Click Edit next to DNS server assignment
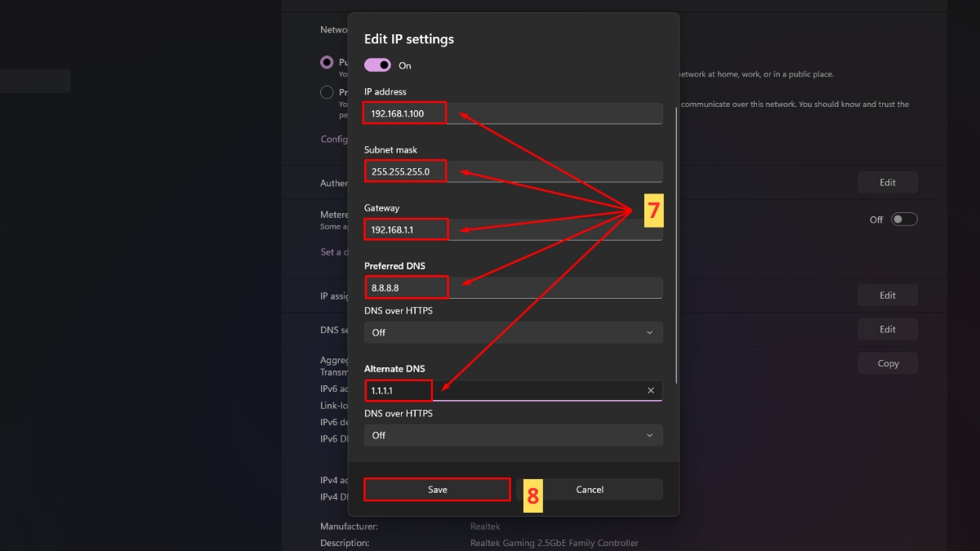Image resolution: width=980 pixels, height=551 pixels. click(x=888, y=330)
